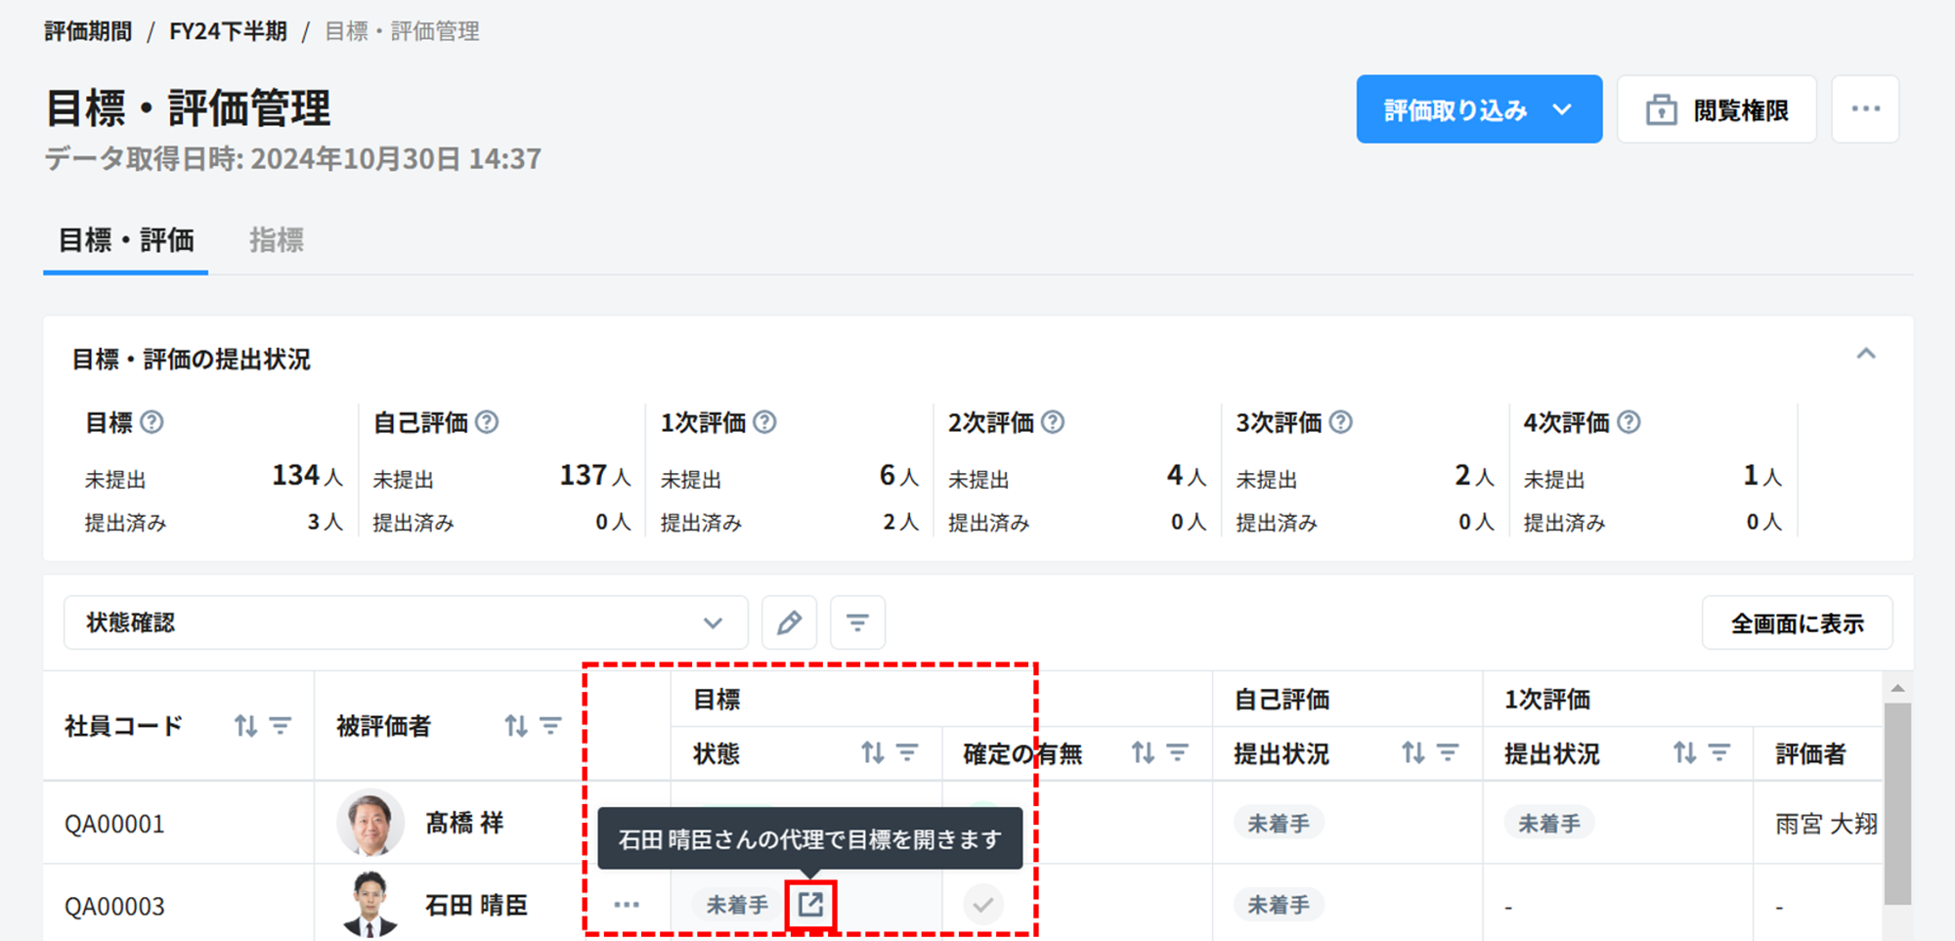
Task: Switch to the 指標 tab
Action: 277,240
